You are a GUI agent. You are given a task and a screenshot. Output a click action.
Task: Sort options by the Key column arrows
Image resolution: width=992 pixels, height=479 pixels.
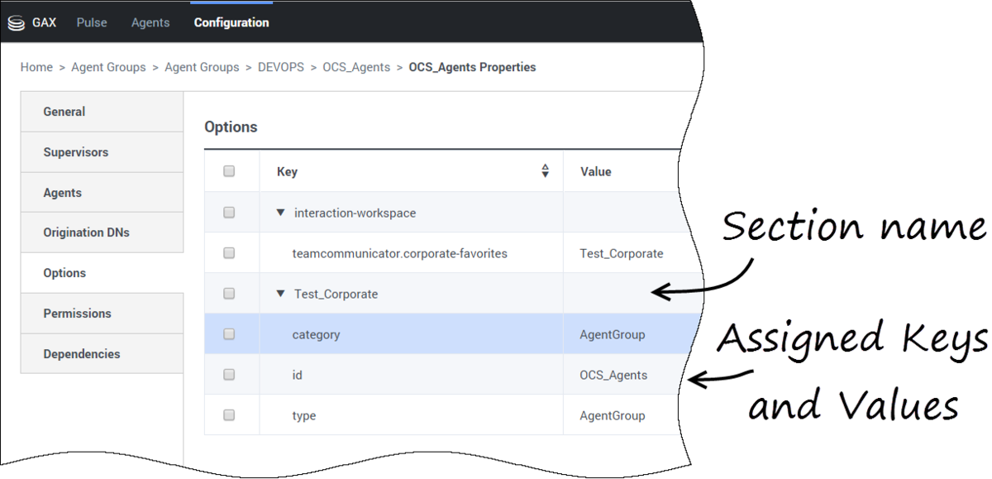[x=545, y=171]
